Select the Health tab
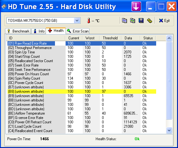 pos(56,31)
